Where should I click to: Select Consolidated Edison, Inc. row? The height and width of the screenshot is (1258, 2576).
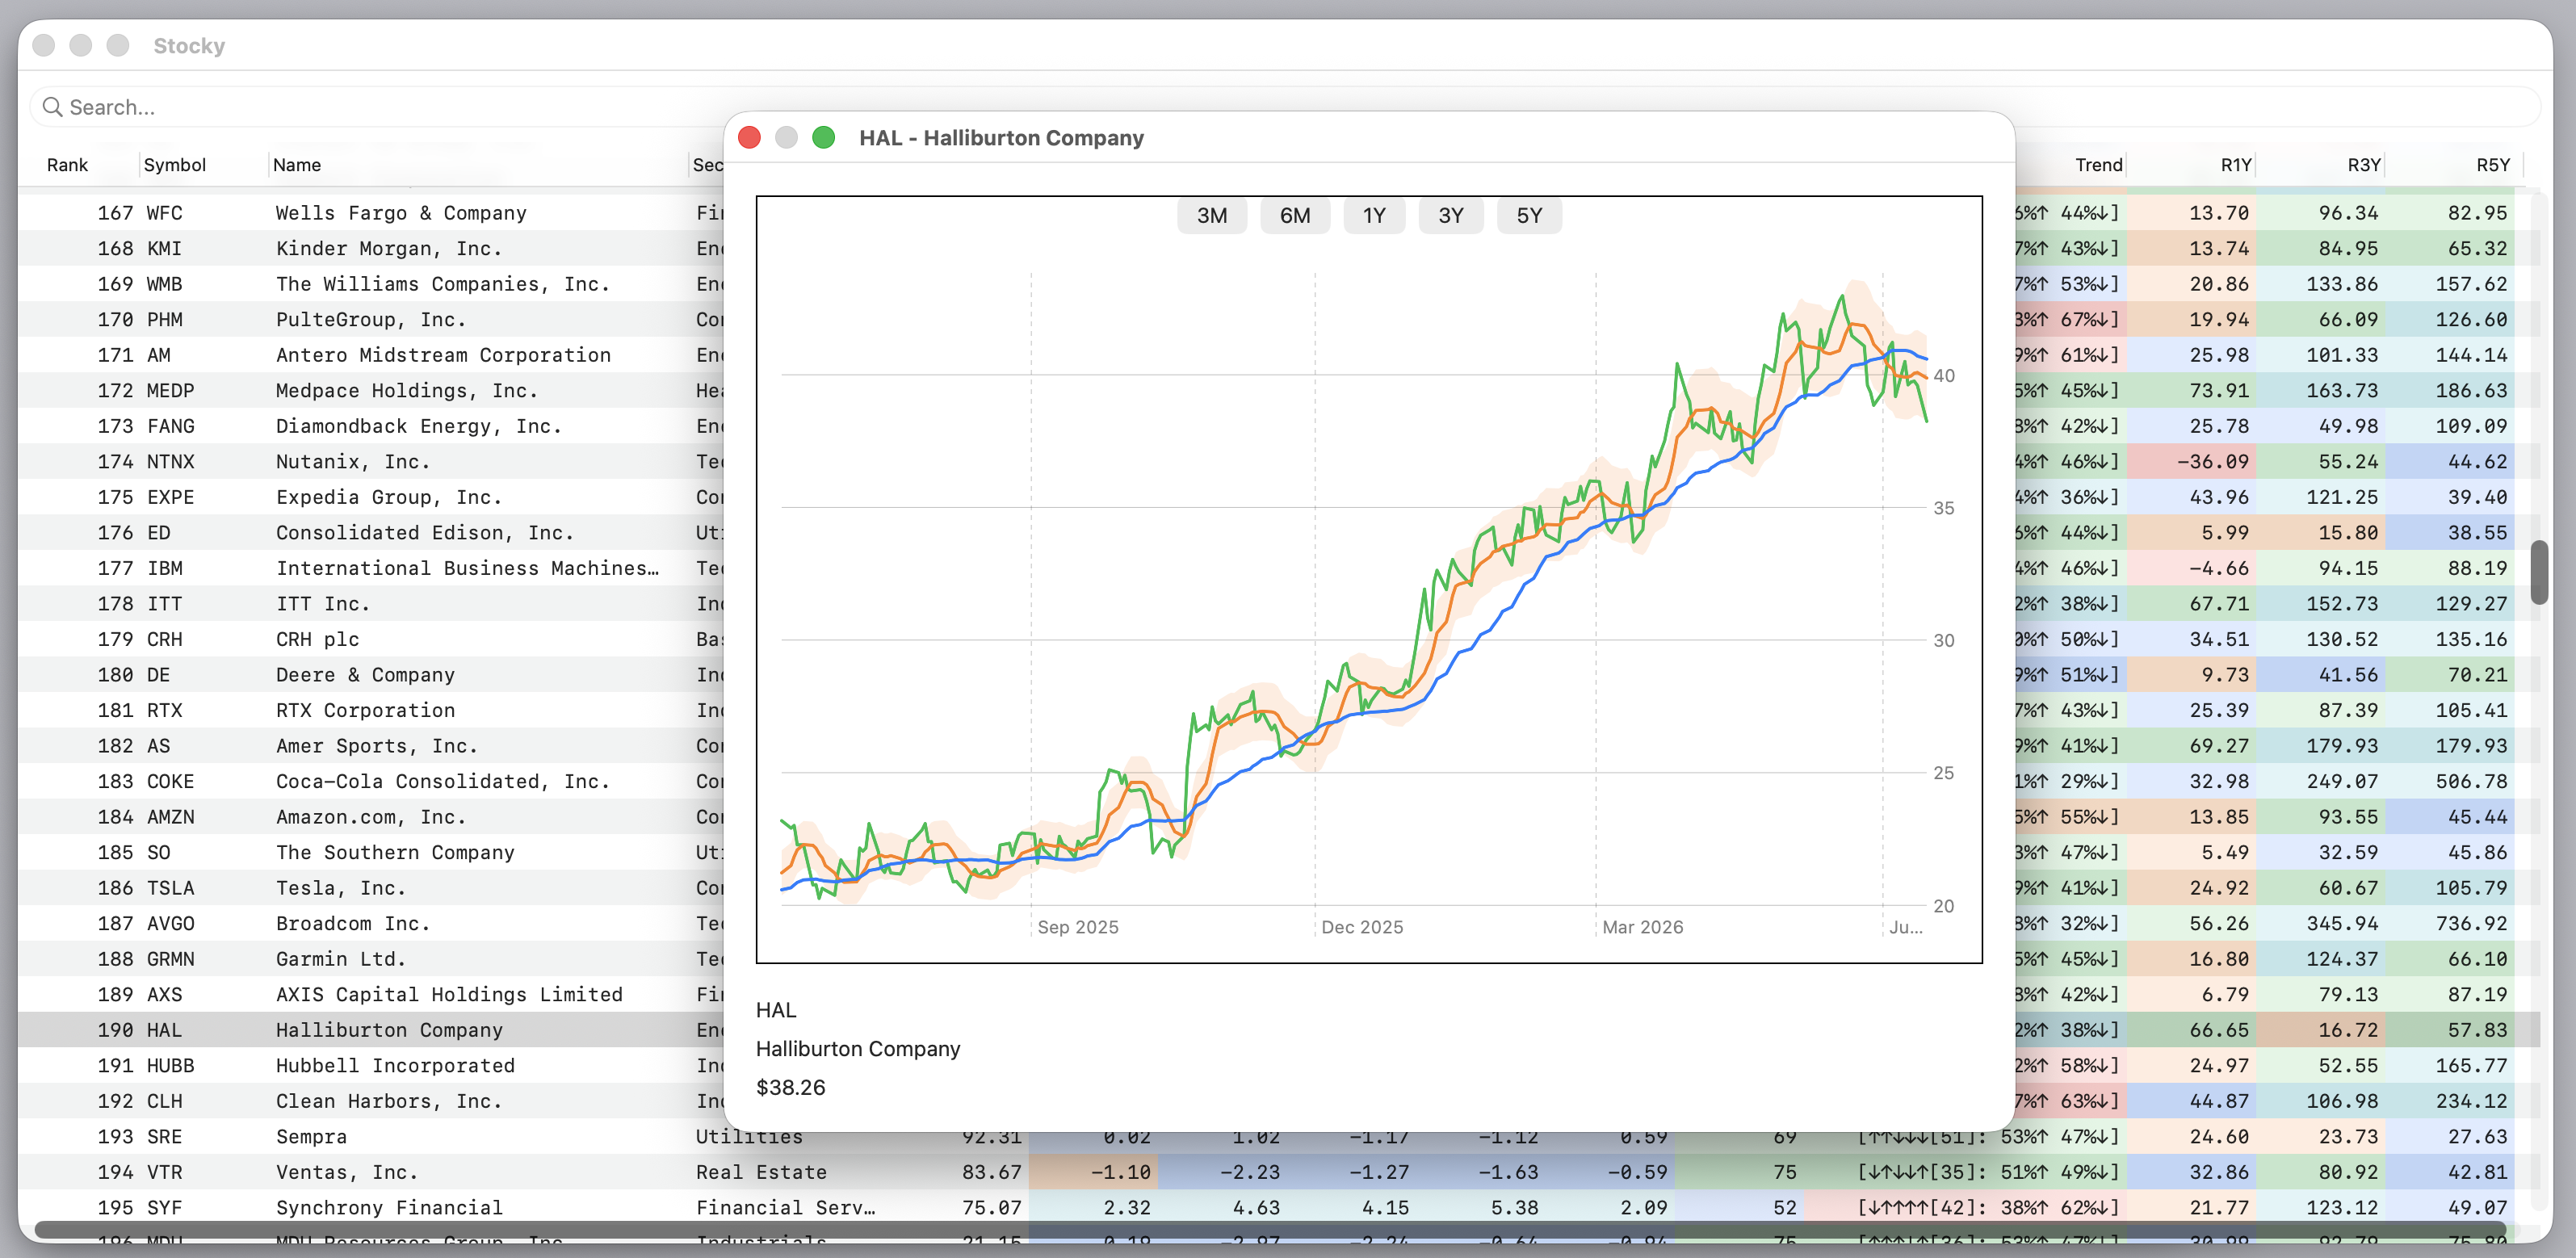[x=1280, y=532]
